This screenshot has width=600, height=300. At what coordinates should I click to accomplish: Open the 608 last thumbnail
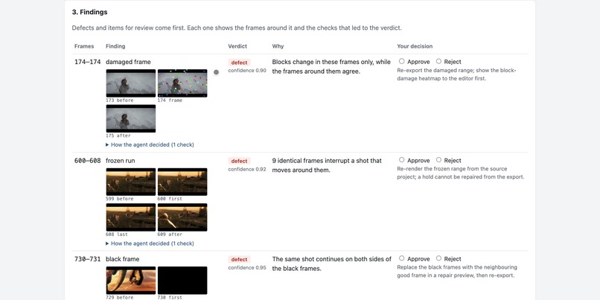click(x=131, y=217)
